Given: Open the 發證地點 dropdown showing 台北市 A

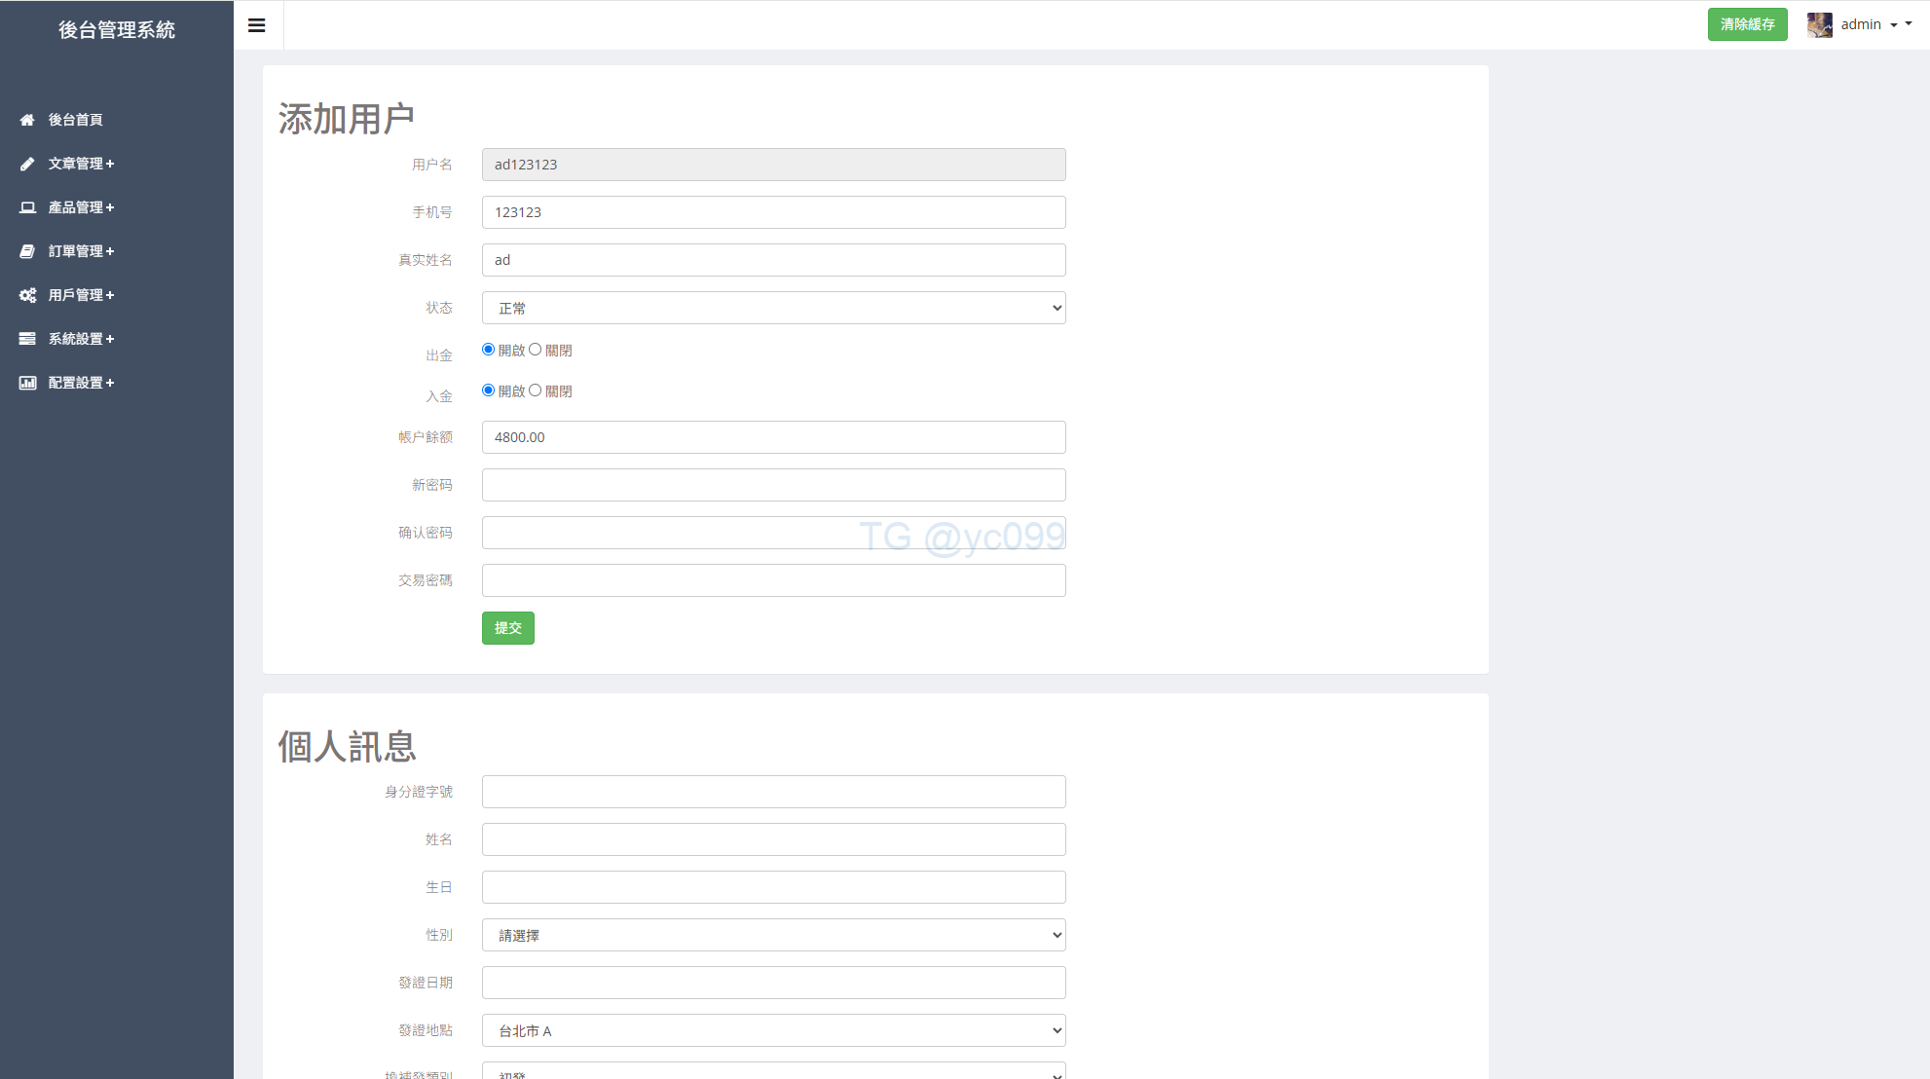Looking at the screenshot, I should (x=773, y=1030).
